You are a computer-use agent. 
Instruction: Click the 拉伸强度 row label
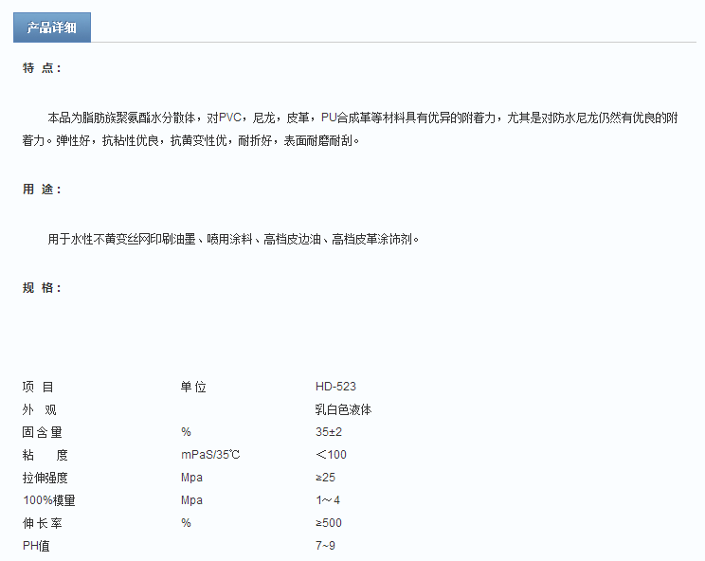[45, 478]
